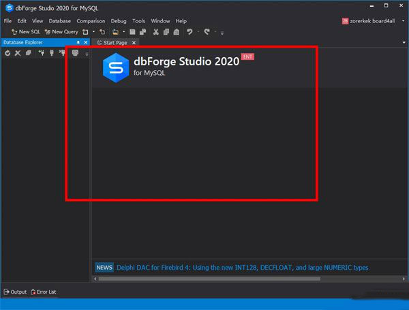Viewport: 409px width, 310px height.
Task: Open the View menu
Action: coord(37,21)
